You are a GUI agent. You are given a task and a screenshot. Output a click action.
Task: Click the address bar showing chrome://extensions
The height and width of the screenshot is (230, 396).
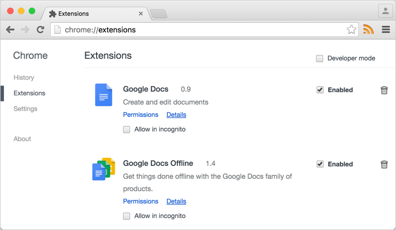click(200, 30)
